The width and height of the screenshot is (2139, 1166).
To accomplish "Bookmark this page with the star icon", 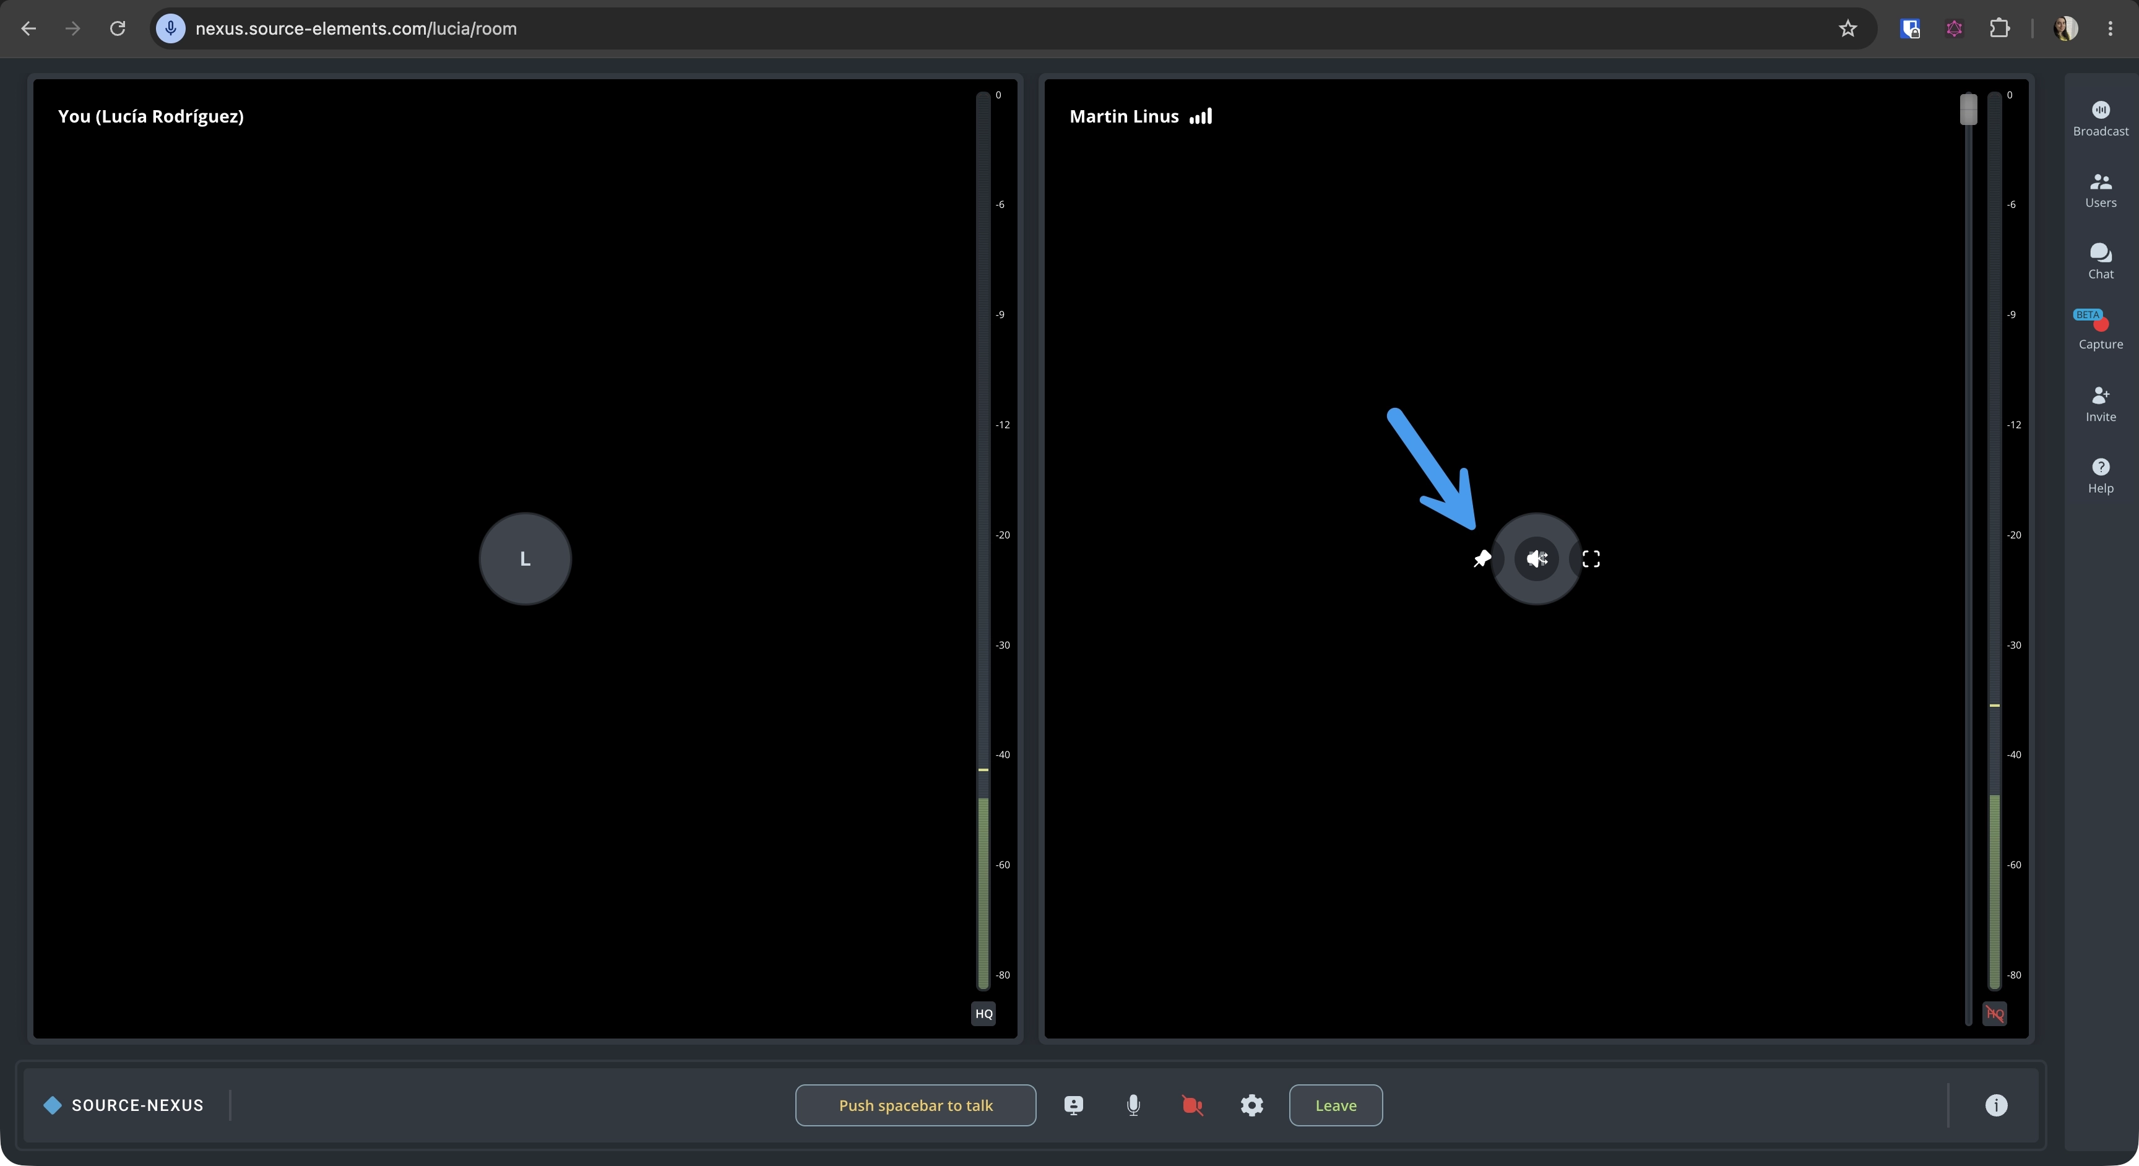I will [1847, 28].
